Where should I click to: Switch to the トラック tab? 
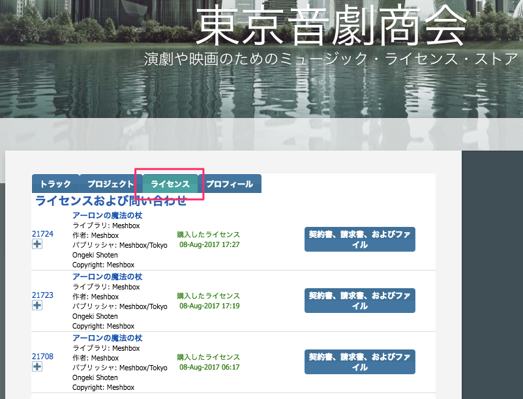click(x=55, y=184)
